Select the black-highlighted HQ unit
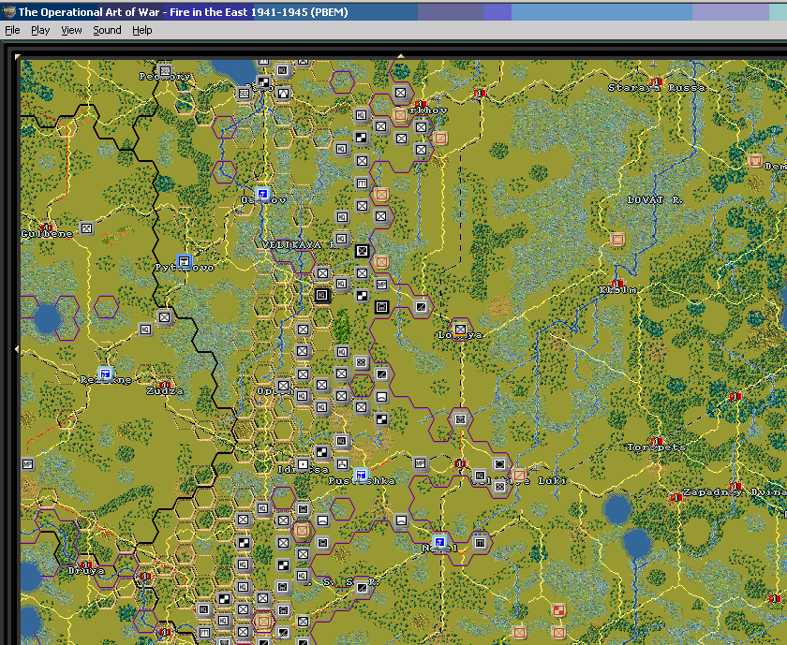787x645 pixels. pyautogui.click(x=322, y=295)
